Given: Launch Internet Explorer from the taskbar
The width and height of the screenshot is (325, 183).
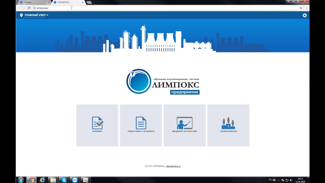Looking at the screenshot, I should [x=42, y=180].
